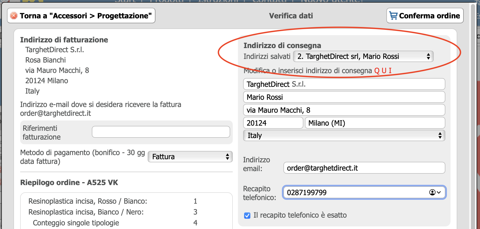Image resolution: width=480 pixels, height=229 pixels.
Task: Edit the phone number field 0287199799
Action: (364, 192)
